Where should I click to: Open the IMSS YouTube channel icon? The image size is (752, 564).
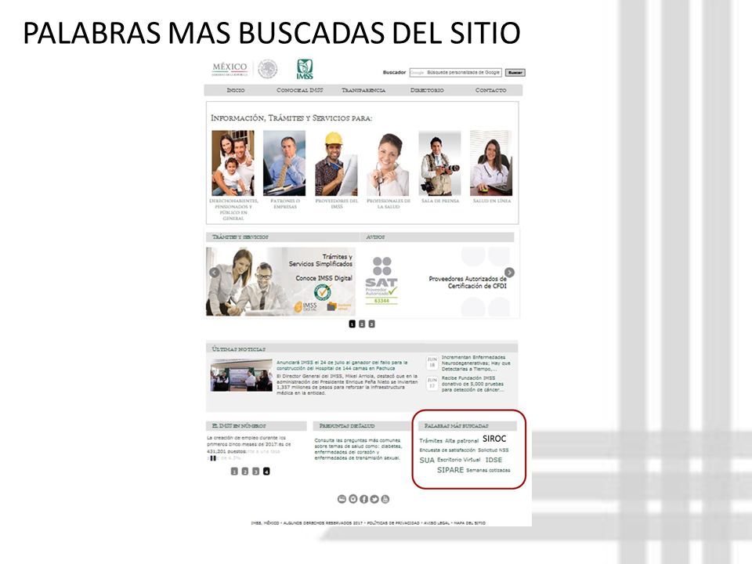coord(385,499)
